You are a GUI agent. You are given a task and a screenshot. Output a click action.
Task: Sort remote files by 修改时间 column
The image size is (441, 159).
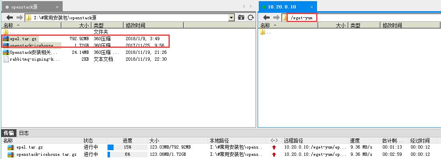(x=410, y=25)
